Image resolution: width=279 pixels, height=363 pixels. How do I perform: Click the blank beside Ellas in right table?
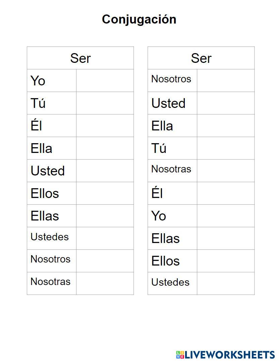pos(226,238)
